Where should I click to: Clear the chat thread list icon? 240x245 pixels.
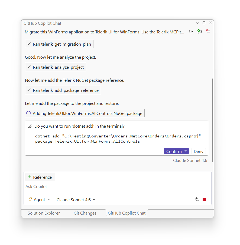[x=208, y=31]
